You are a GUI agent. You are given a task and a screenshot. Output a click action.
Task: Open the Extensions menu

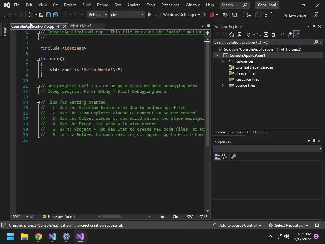[x=170, y=5]
